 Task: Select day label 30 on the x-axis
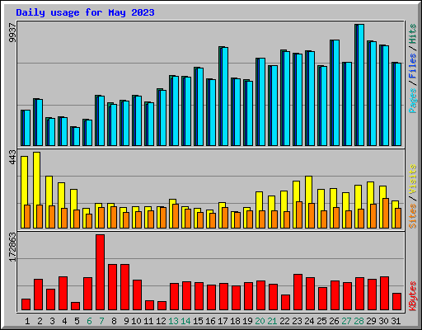383,321
